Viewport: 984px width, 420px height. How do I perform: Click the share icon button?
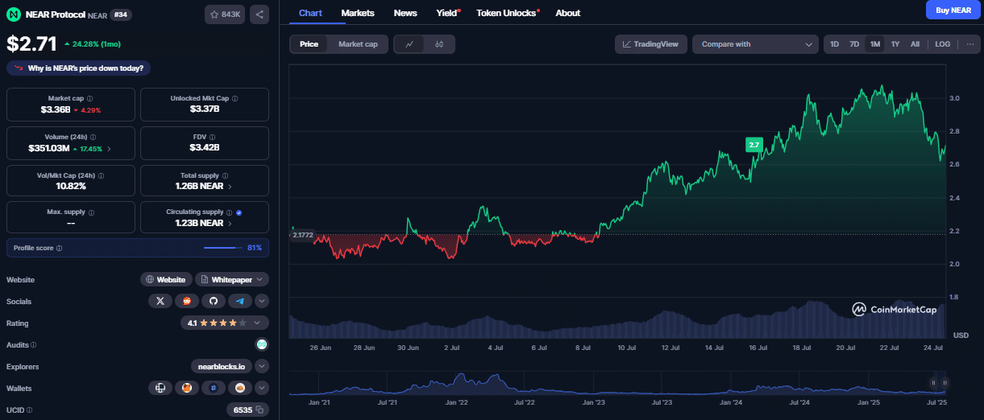pyautogui.click(x=259, y=14)
